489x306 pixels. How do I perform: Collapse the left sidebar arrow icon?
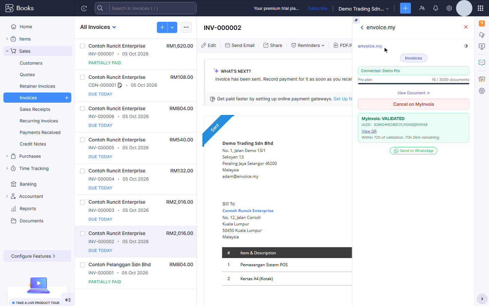point(68,300)
